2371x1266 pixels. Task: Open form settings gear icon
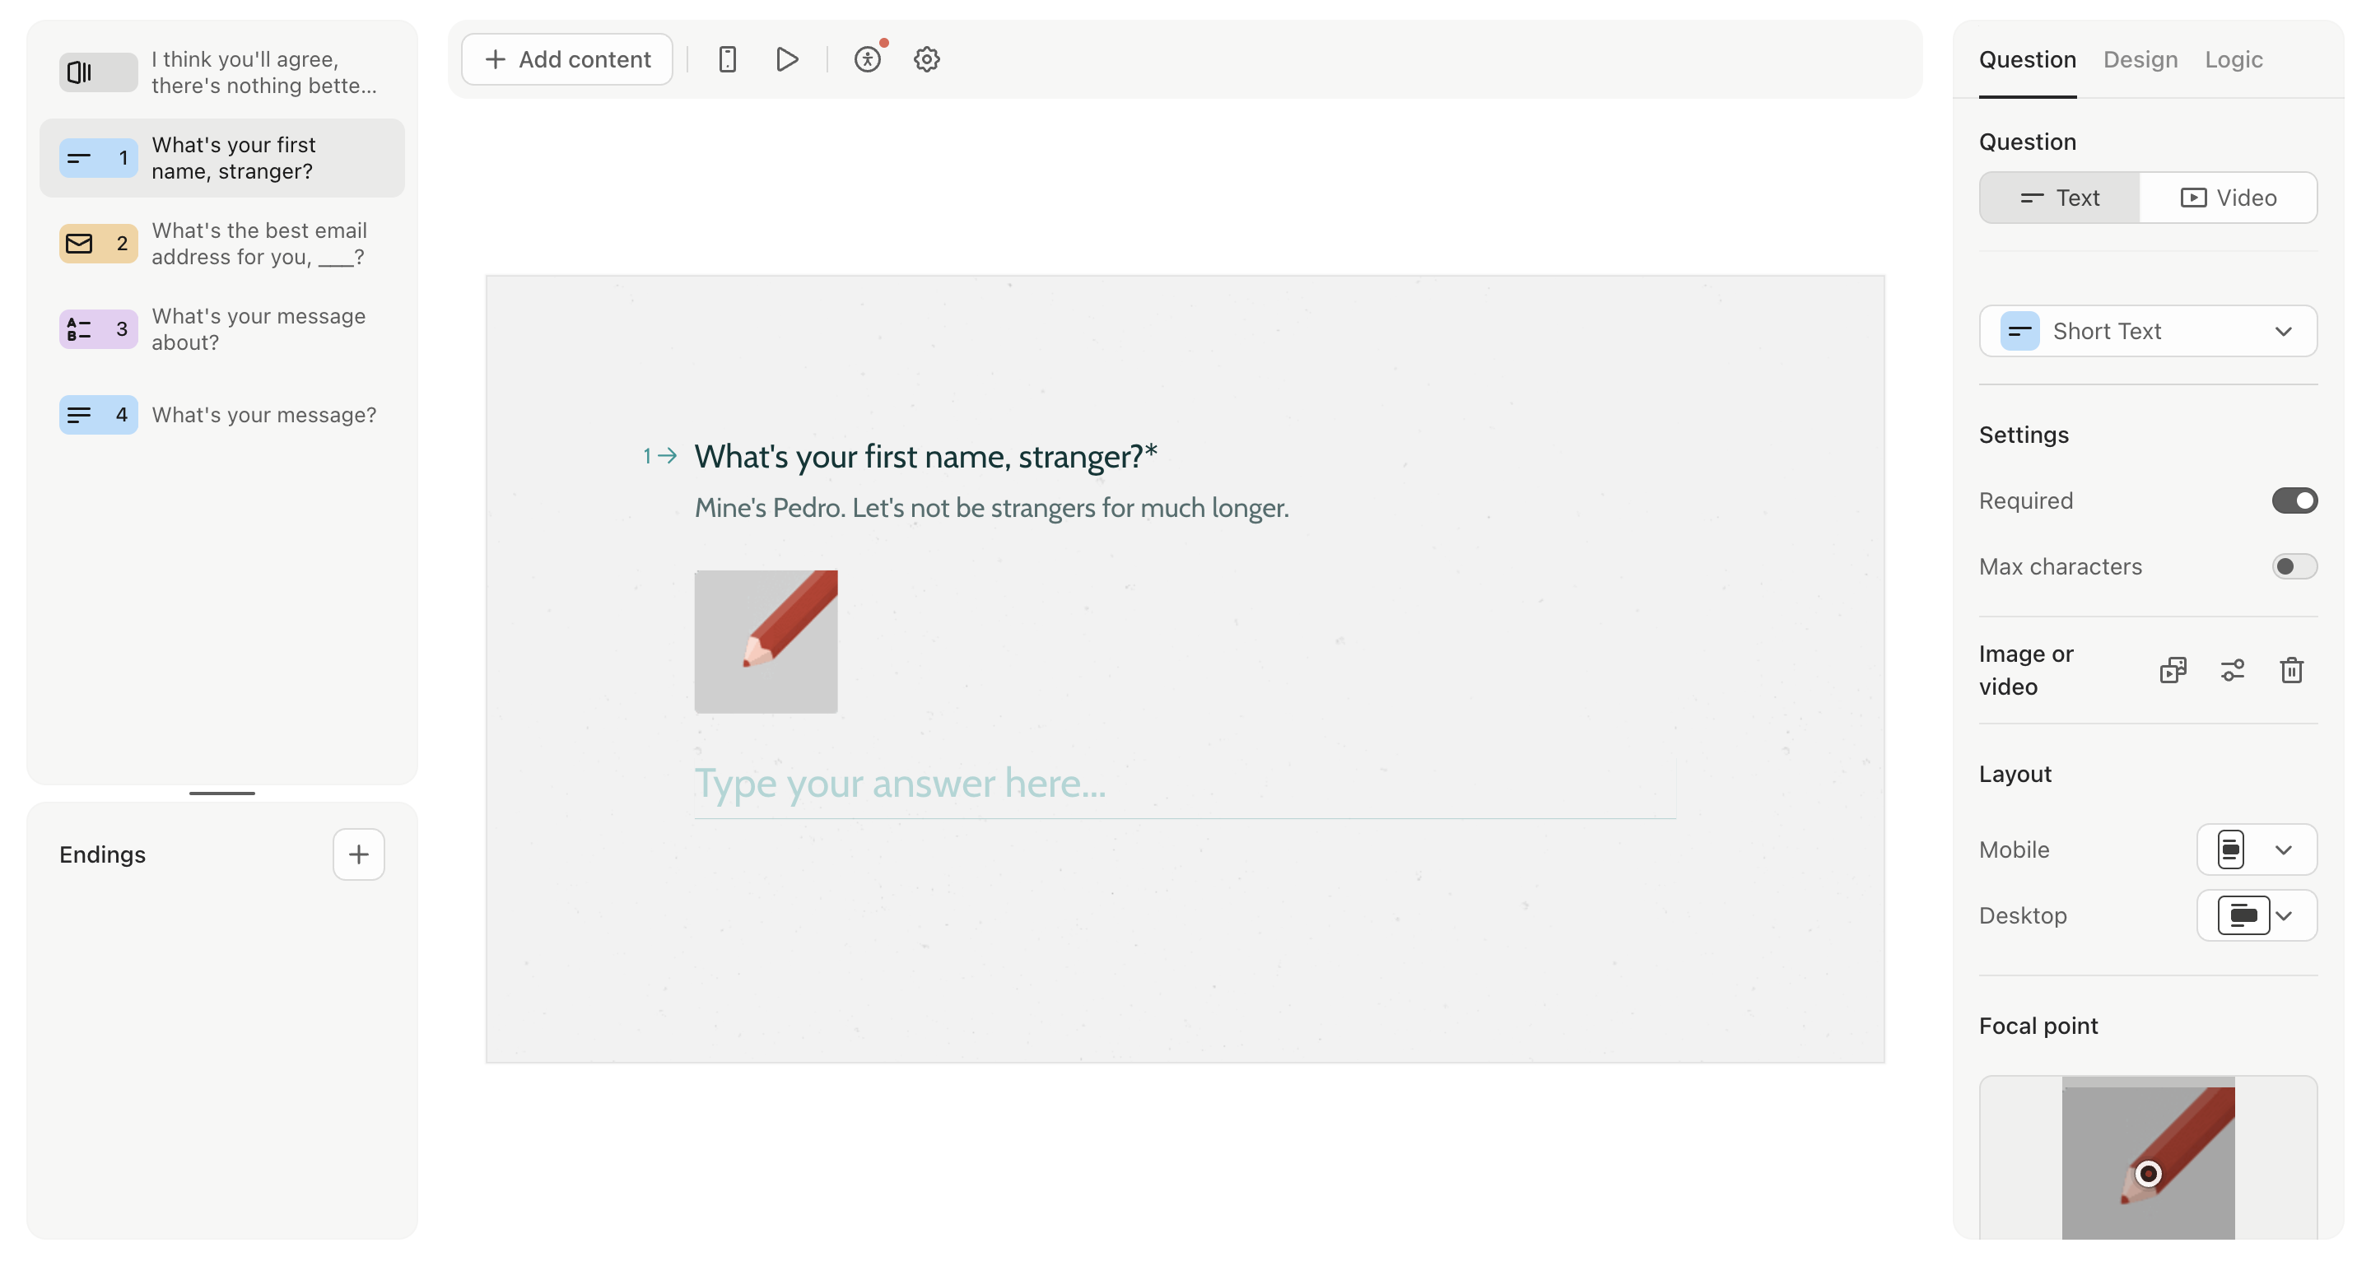tap(927, 59)
